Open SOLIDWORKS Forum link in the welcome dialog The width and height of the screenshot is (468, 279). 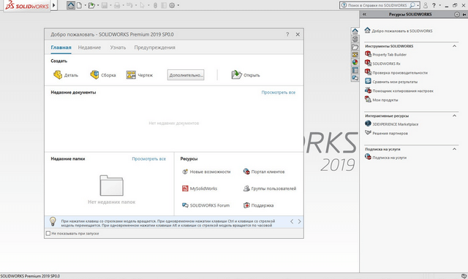coord(206,205)
